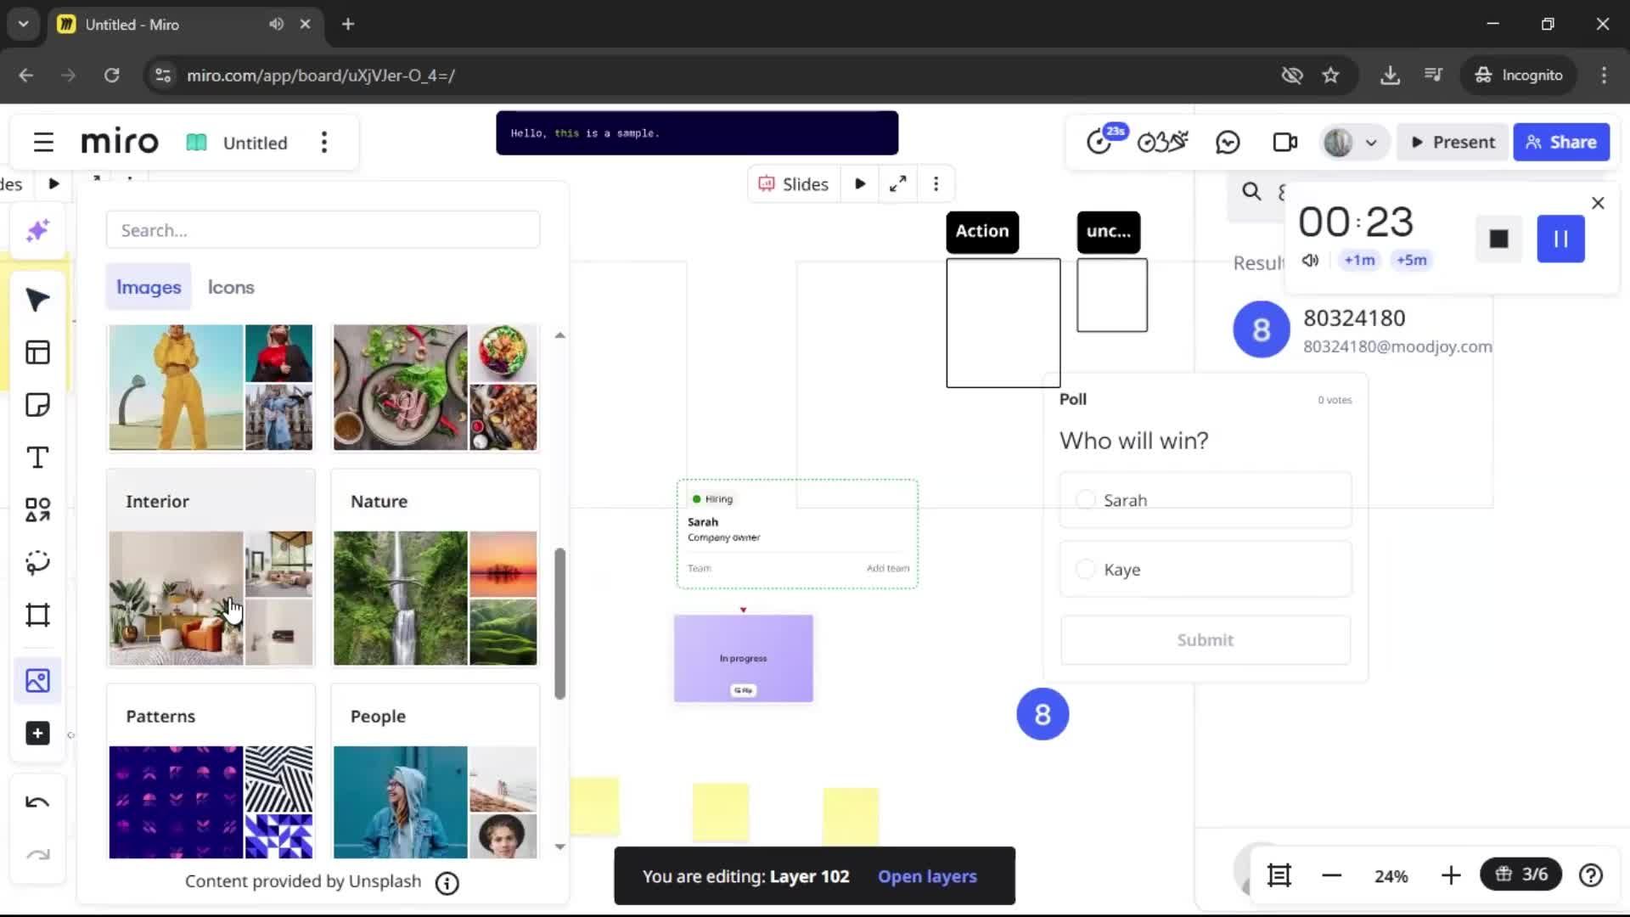Open a new browser tab
The width and height of the screenshot is (1630, 917).
pos(347,24)
